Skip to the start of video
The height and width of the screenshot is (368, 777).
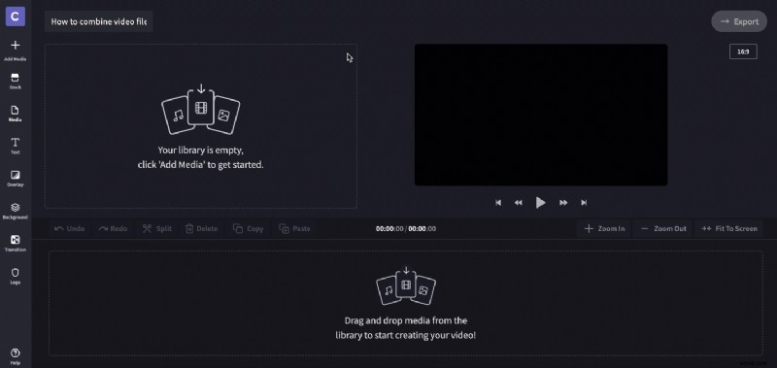coord(498,203)
